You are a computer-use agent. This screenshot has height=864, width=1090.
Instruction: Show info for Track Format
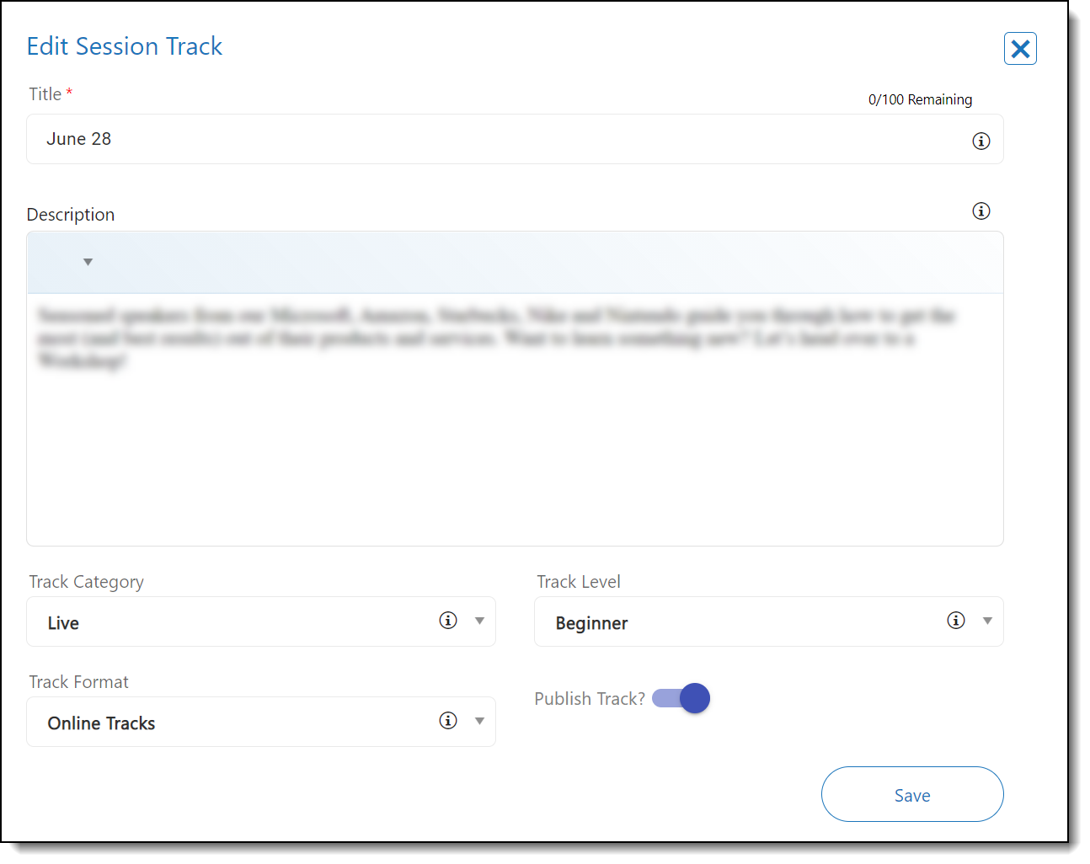[x=448, y=721]
